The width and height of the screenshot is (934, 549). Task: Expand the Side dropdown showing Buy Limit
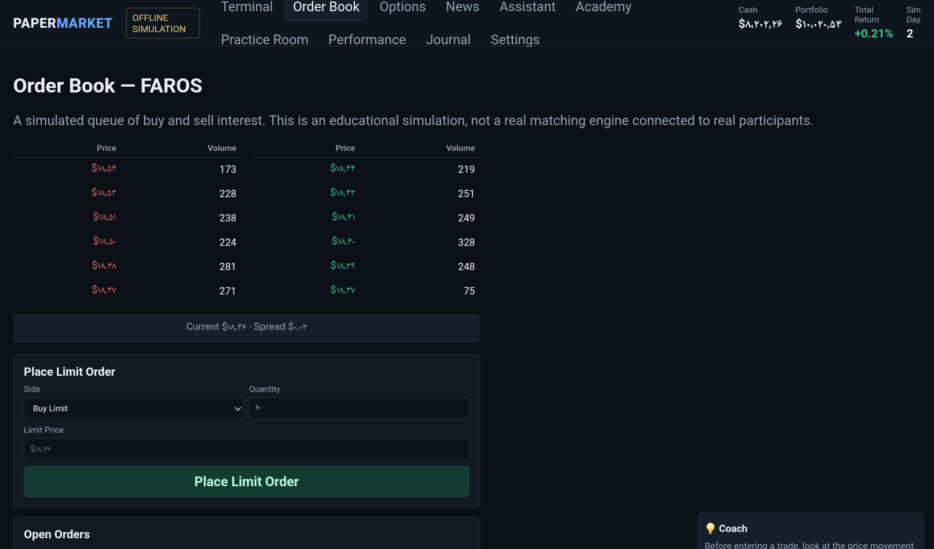coord(134,409)
